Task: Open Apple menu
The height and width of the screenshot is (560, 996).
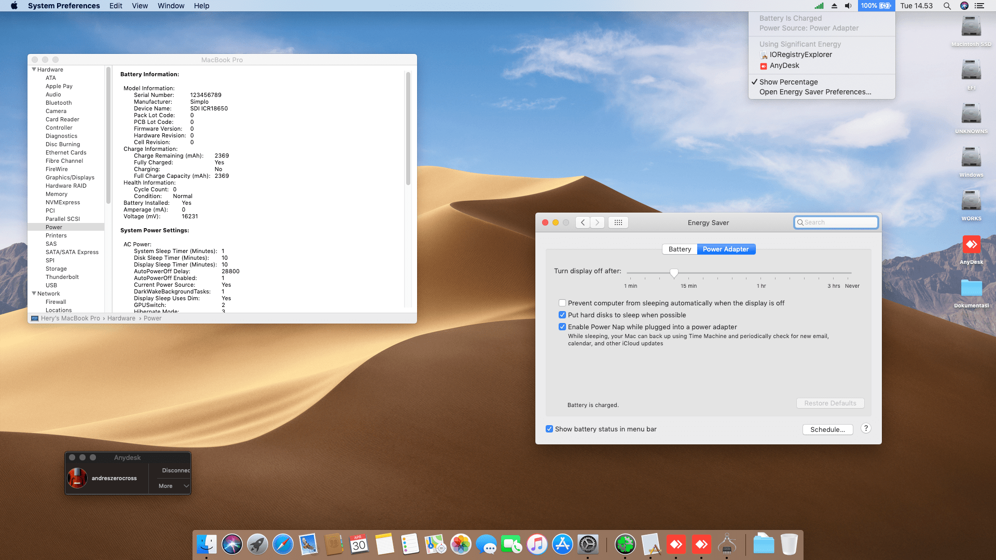Action: coord(14,6)
